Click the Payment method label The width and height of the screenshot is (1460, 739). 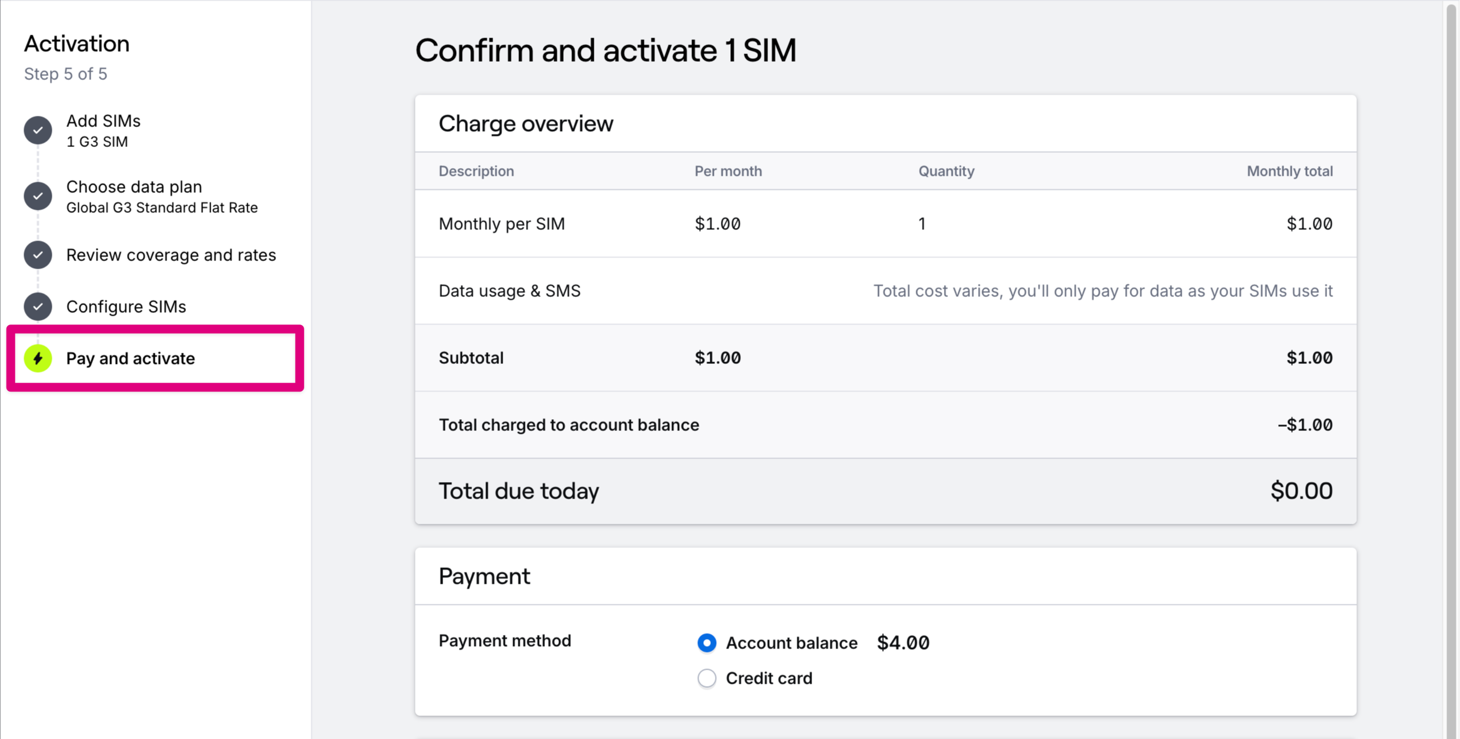505,640
